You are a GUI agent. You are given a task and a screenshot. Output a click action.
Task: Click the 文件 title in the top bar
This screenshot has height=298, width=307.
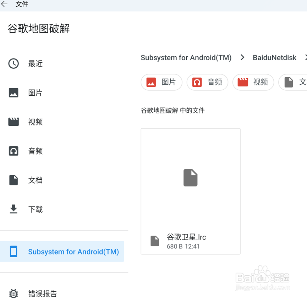(22, 4)
